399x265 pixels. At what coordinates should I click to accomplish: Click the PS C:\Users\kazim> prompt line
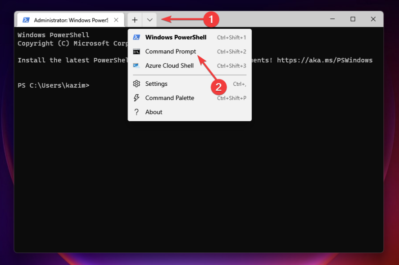click(54, 85)
